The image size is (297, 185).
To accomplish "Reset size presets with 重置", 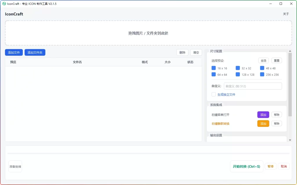I will [276, 60].
